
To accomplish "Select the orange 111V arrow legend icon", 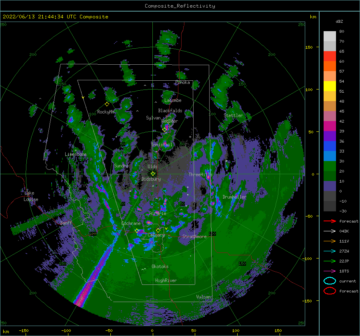I will coord(330,241).
